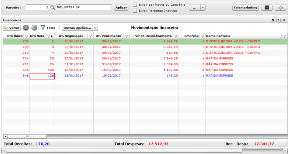Click the Voltar button

[12, 28]
